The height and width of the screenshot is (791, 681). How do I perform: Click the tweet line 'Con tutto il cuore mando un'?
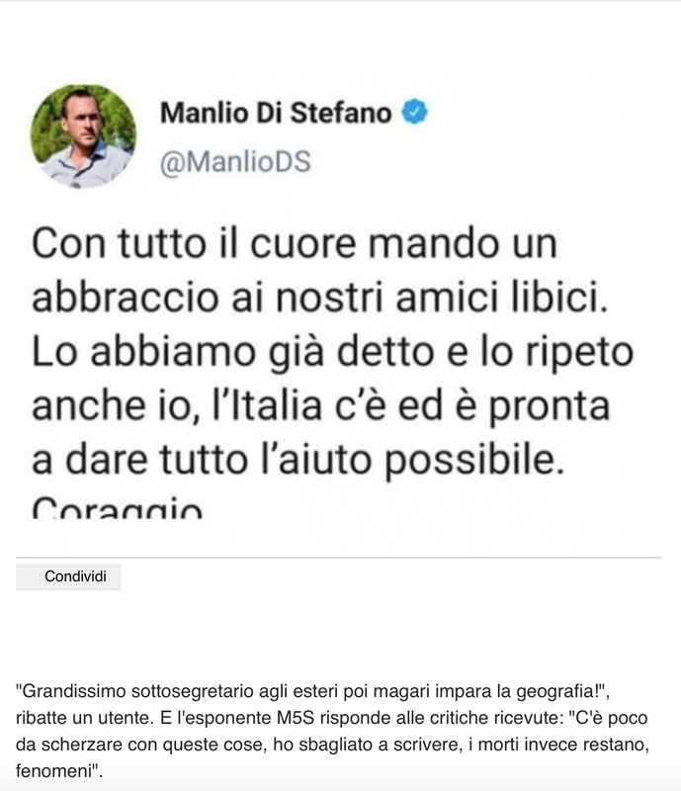tap(295, 243)
